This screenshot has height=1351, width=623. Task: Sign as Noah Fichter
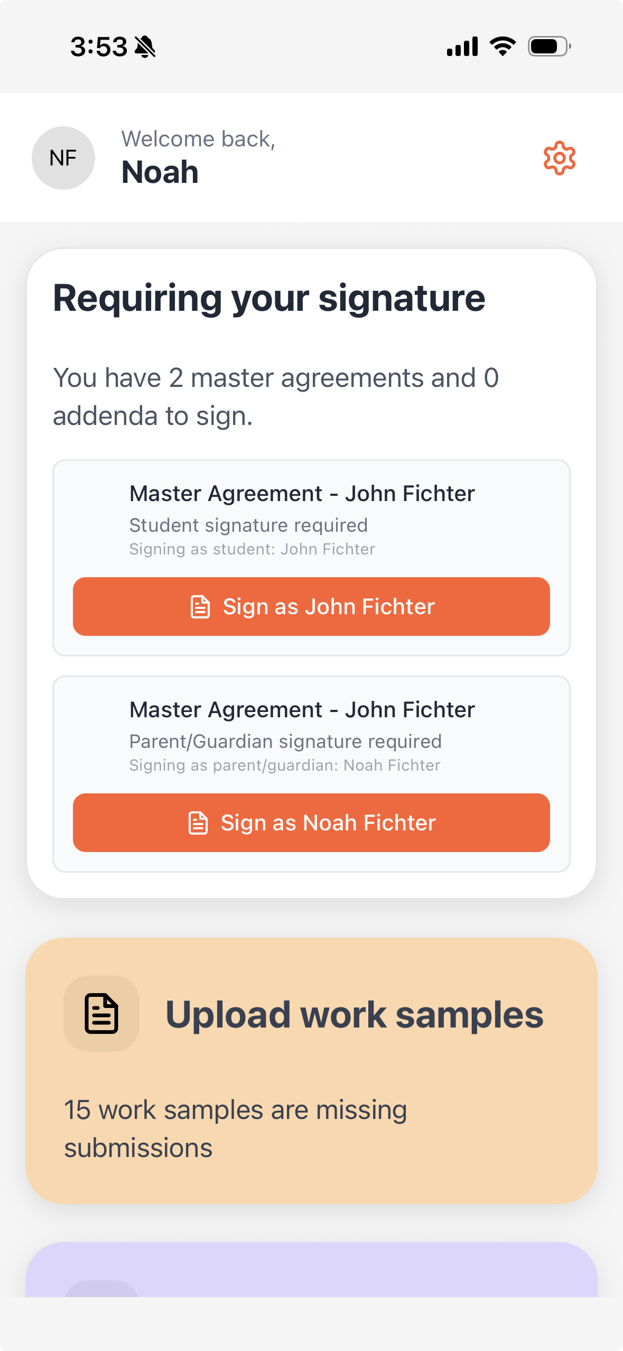[x=311, y=823]
